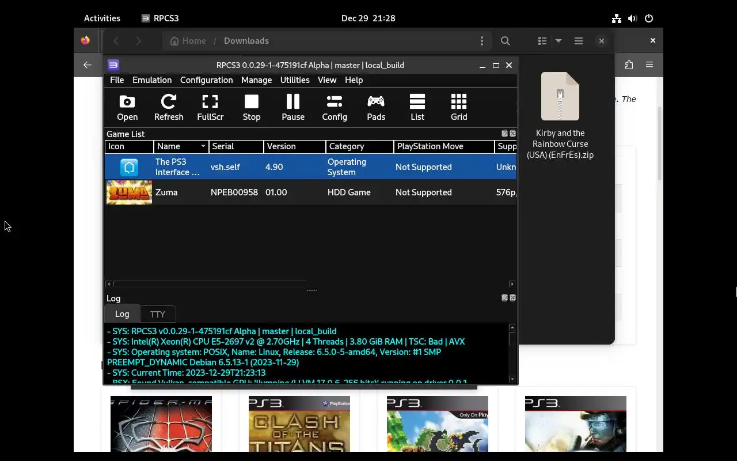Go back in the Firefox browser
Screen dimensions: 737x461
point(88,65)
